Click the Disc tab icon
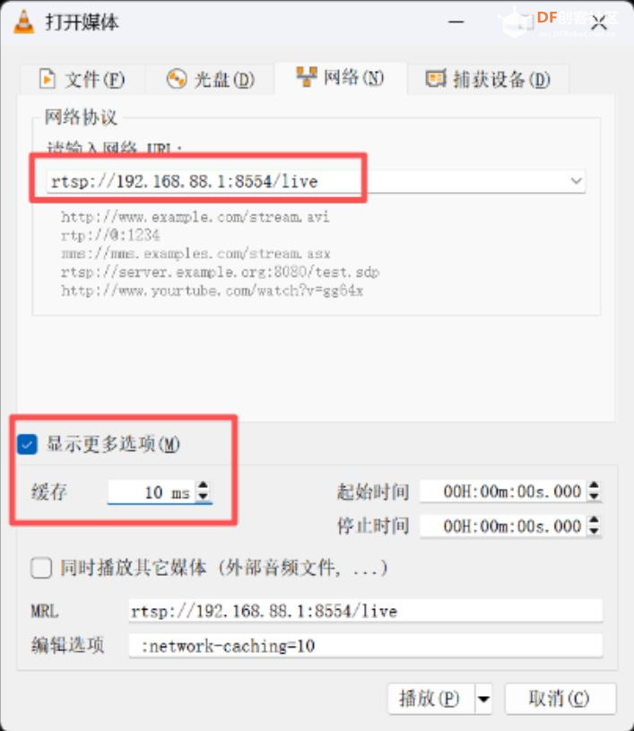The image size is (634, 731). click(x=177, y=79)
